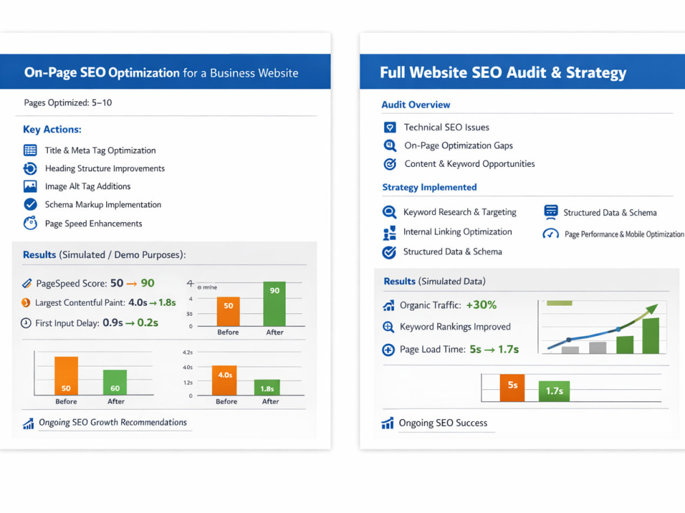Click the icon beside right-column Structured Data & Schema
Screen dimensions: 685x513
[551, 212]
